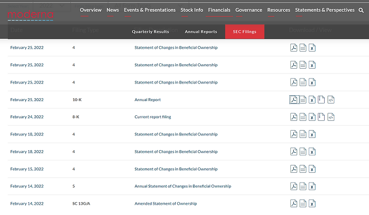Viewport: 369px width, 215px height.
Task: Go home via the Moderna logo
Action: coord(31,15)
